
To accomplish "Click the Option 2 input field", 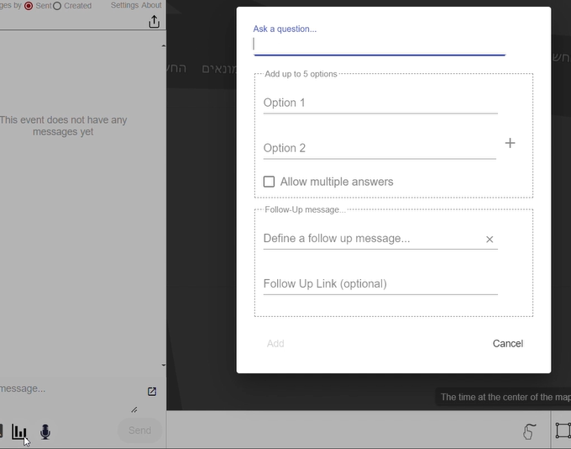I will (380, 148).
